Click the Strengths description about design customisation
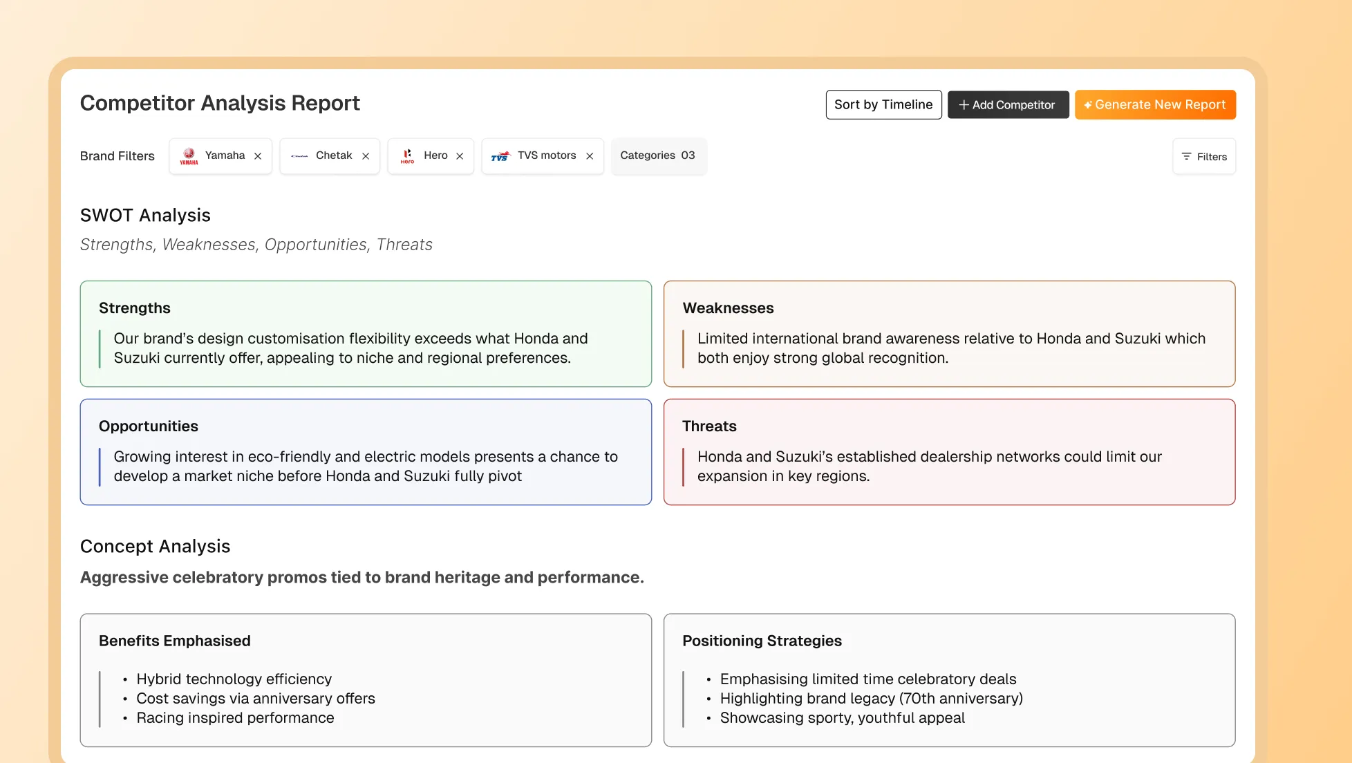This screenshot has height=763, width=1352. pyautogui.click(x=351, y=348)
